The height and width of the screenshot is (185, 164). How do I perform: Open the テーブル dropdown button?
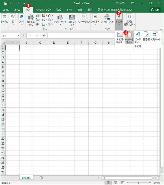[4, 19]
